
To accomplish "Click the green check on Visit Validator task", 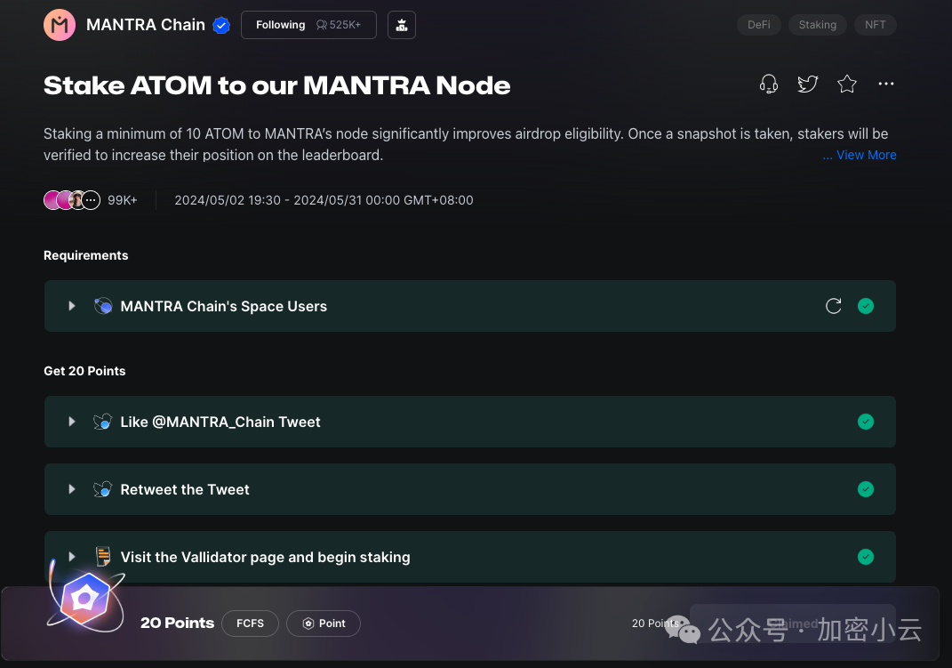I will [866, 557].
